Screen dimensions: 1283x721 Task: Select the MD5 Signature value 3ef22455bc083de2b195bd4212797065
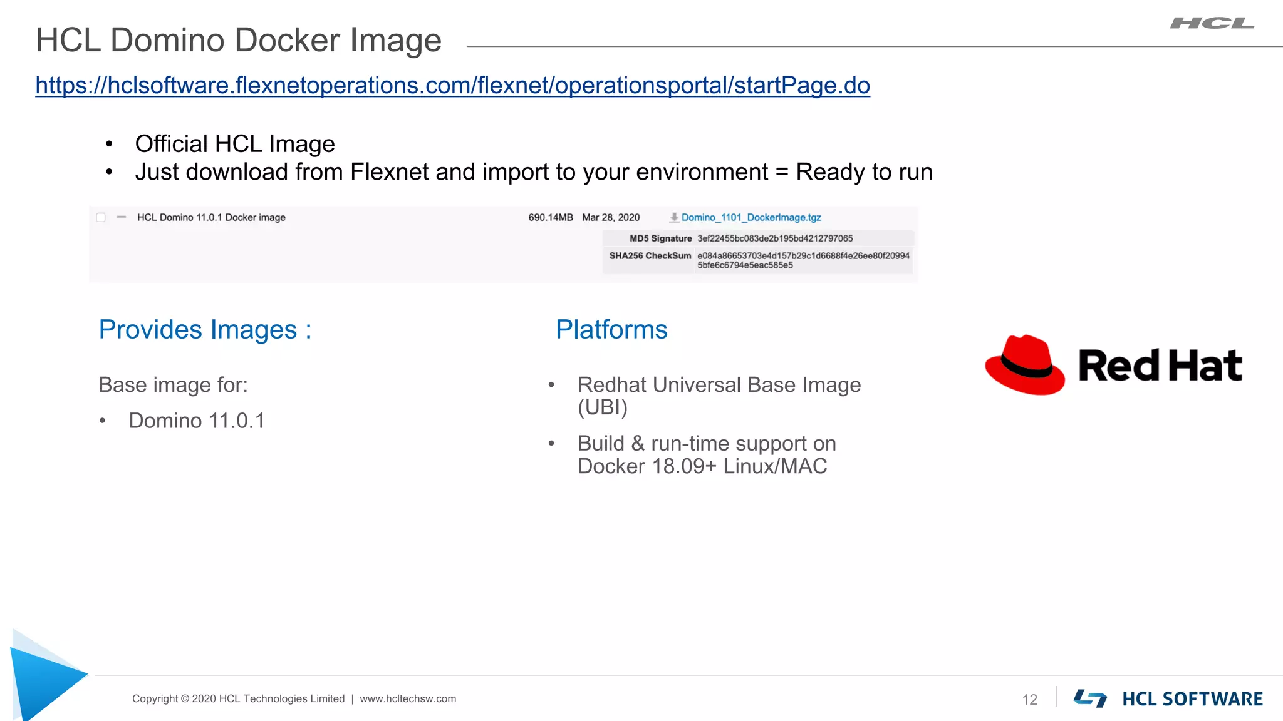(775, 238)
